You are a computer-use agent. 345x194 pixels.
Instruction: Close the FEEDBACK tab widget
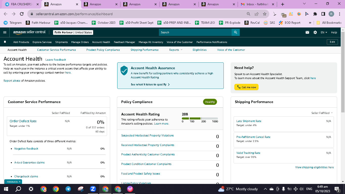click(x=20, y=182)
